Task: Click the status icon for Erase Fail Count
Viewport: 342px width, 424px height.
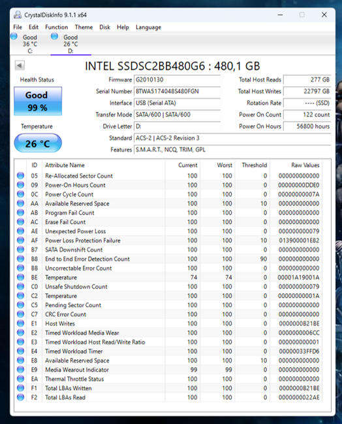Action: click(20, 222)
